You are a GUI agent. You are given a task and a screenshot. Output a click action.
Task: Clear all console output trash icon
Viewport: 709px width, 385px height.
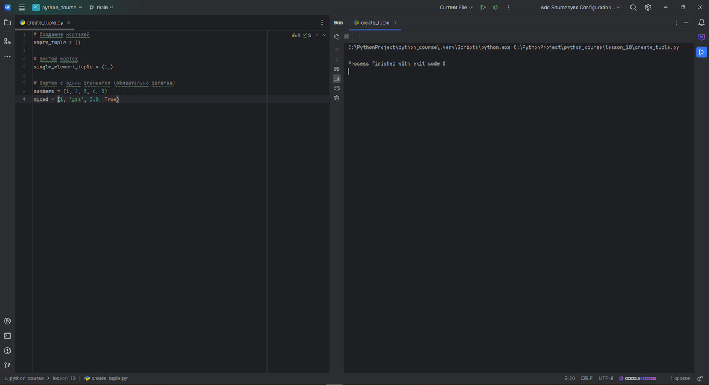tap(337, 98)
